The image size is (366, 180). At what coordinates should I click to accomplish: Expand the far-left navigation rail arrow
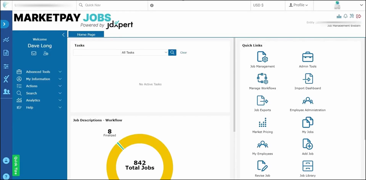4,24
